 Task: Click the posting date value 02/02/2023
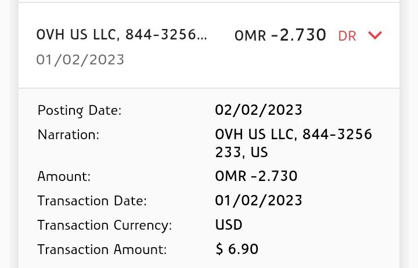pos(258,110)
